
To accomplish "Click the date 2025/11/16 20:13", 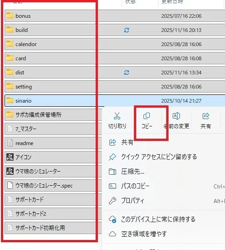I will click(181, 30).
